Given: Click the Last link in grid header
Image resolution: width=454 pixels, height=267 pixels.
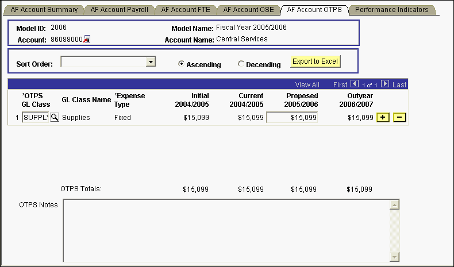Looking at the screenshot, I should coord(399,84).
